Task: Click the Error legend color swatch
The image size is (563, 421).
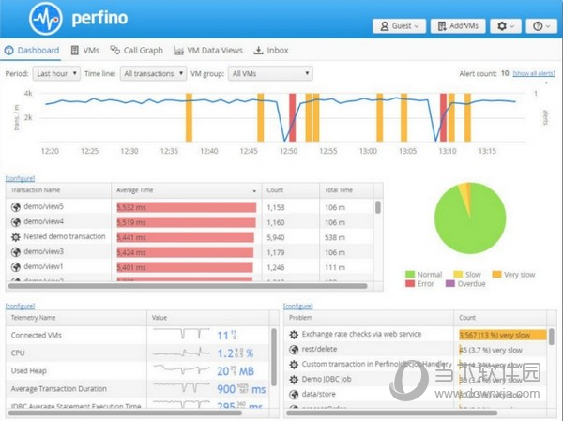Action: click(x=410, y=284)
